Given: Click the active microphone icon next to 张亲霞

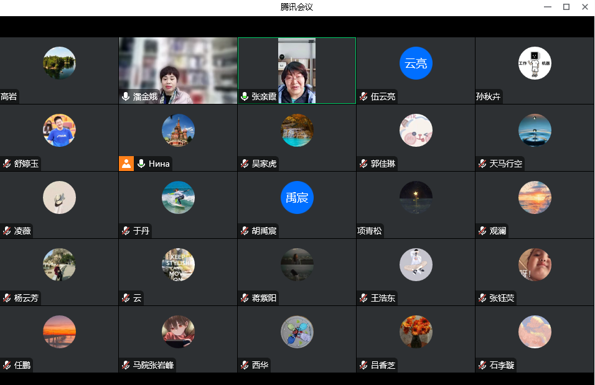Looking at the screenshot, I should [x=245, y=96].
